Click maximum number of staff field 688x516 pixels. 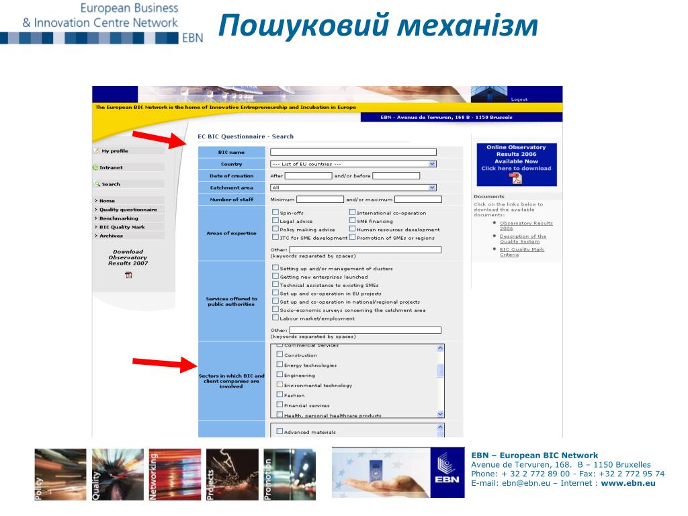click(418, 199)
